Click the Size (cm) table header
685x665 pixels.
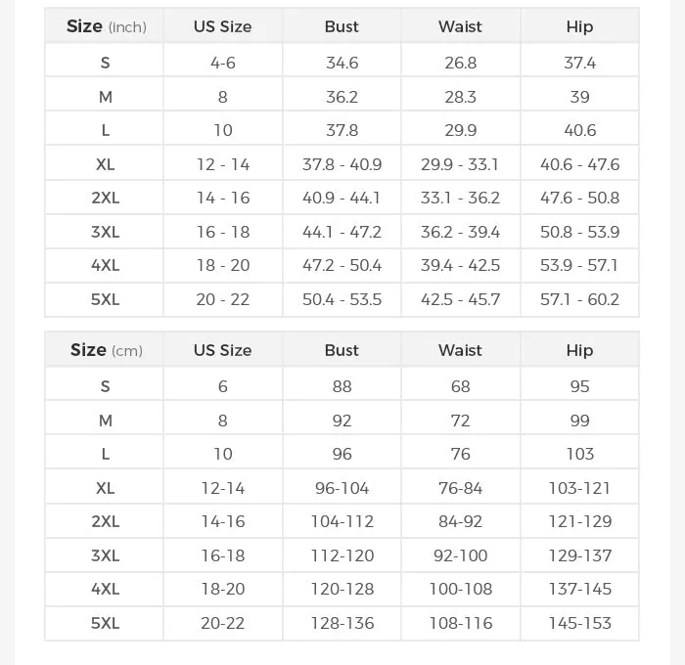[x=106, y=350]
